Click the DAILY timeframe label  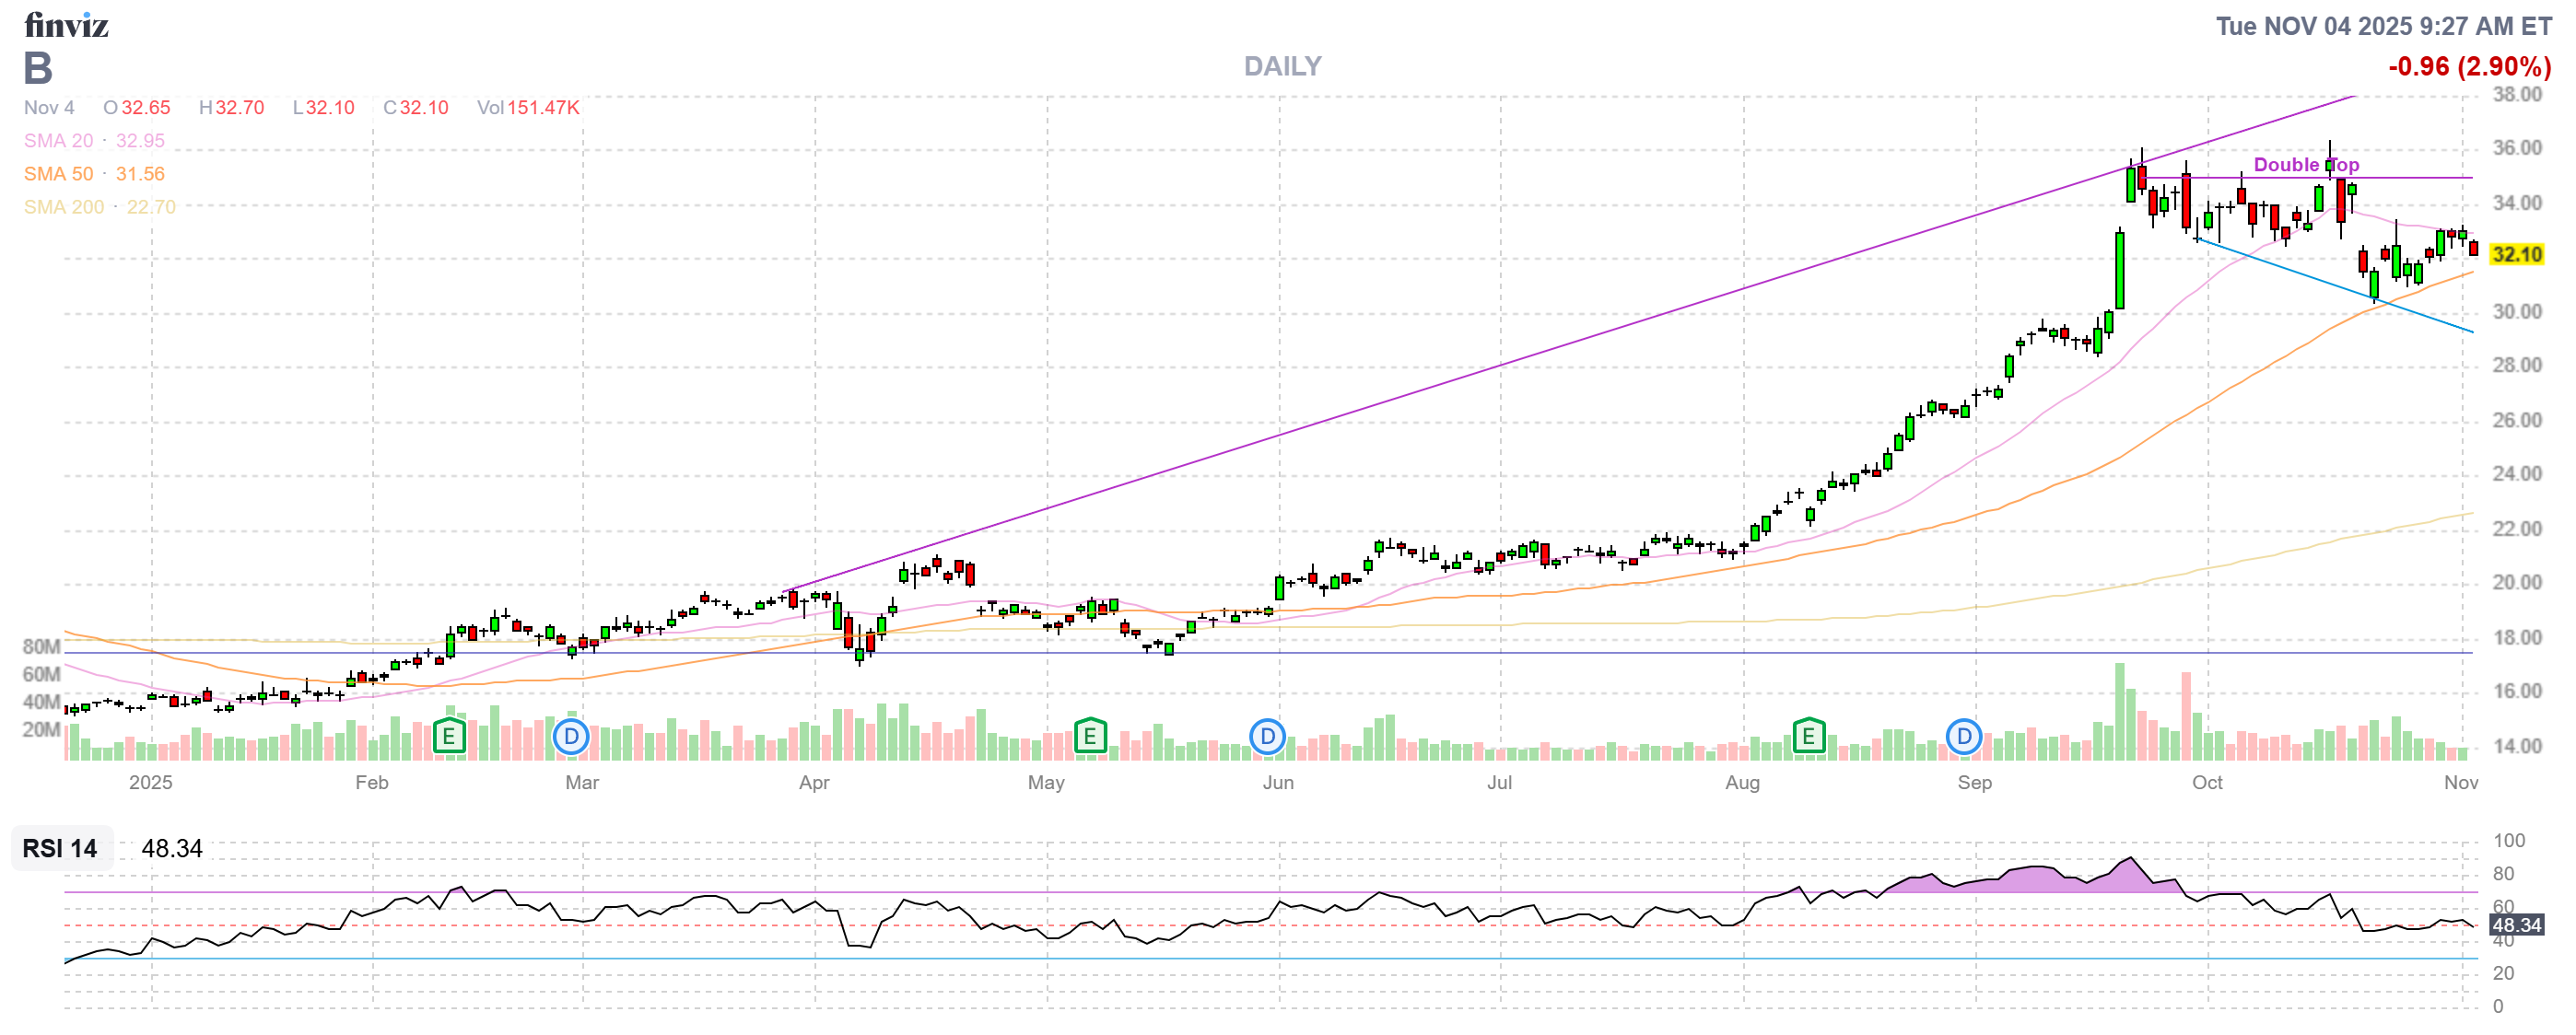(x=1282, y=66)
